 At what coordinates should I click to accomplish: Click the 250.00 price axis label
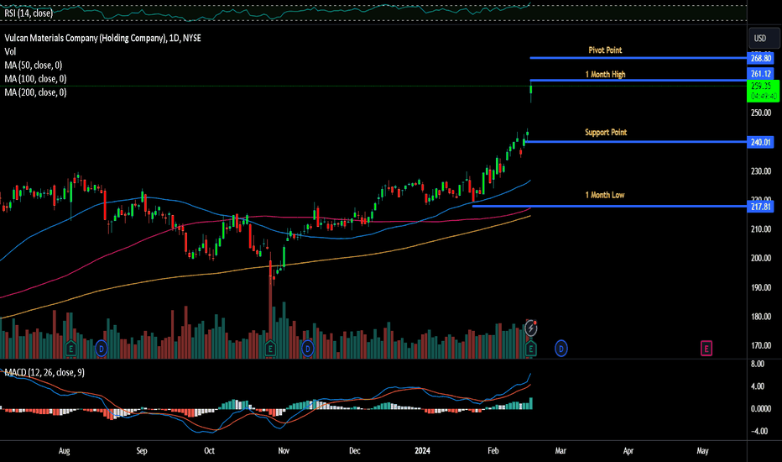tap(761, 113)
